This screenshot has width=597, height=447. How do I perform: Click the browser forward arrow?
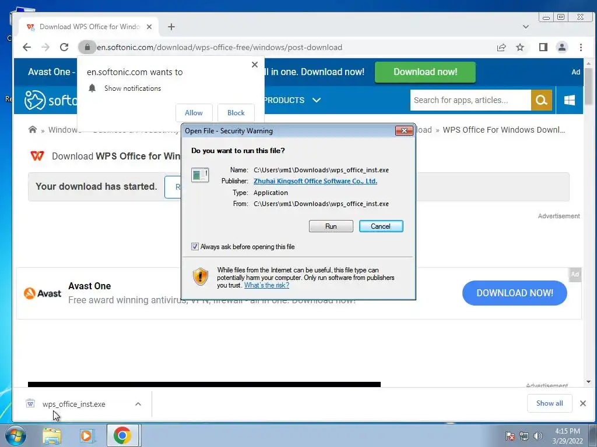(45, 47)
